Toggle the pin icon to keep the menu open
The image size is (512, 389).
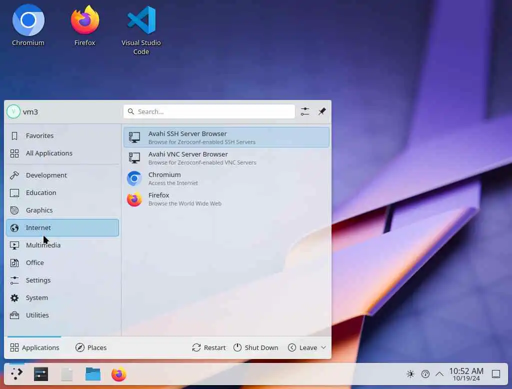tap(322, 111)
